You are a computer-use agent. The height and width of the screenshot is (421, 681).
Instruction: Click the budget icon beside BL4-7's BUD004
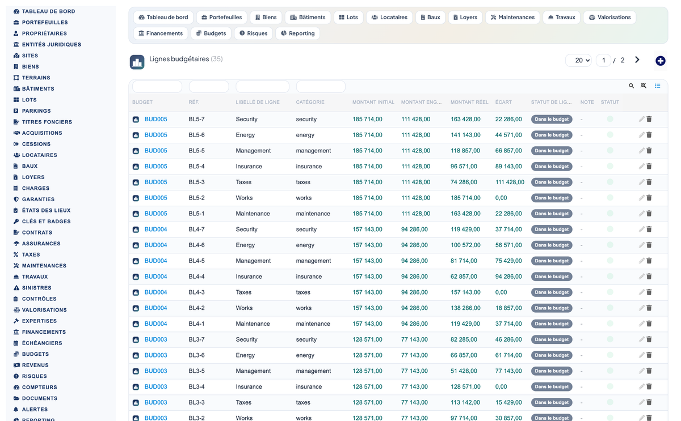point(136,229)
